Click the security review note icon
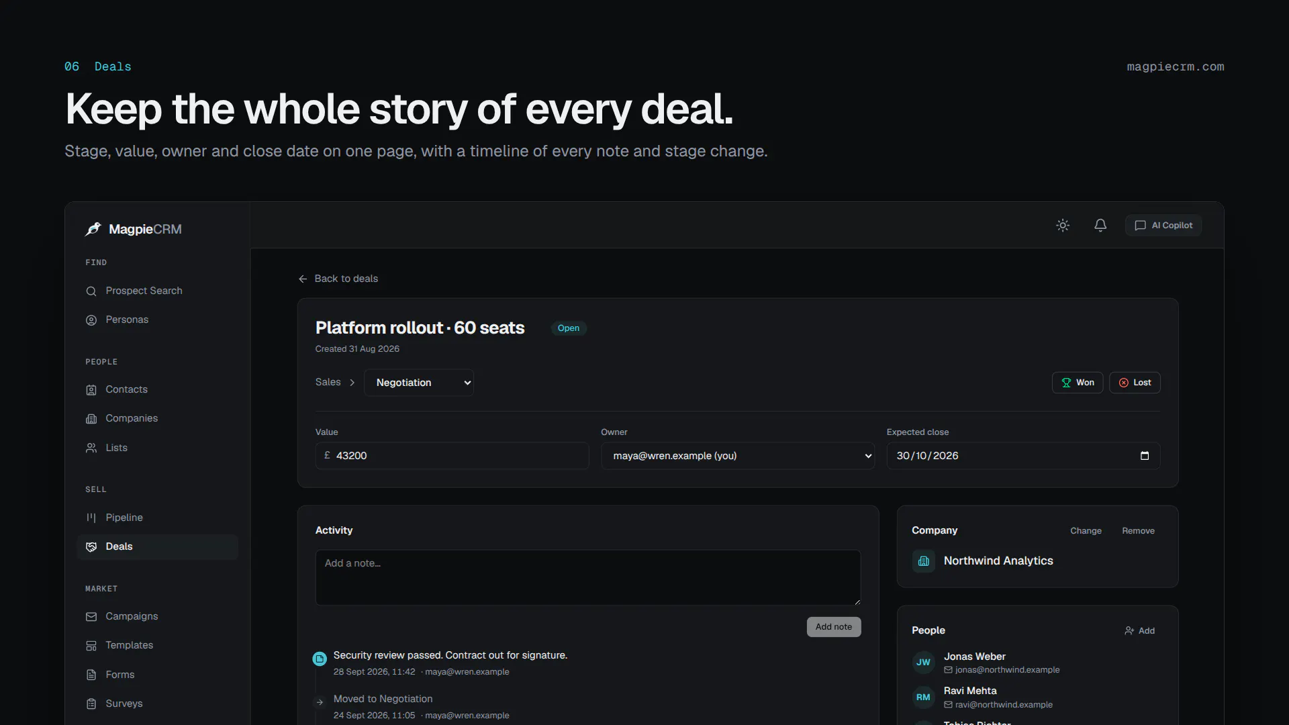This screenshot has height=725, width=1289. (320, 659)
